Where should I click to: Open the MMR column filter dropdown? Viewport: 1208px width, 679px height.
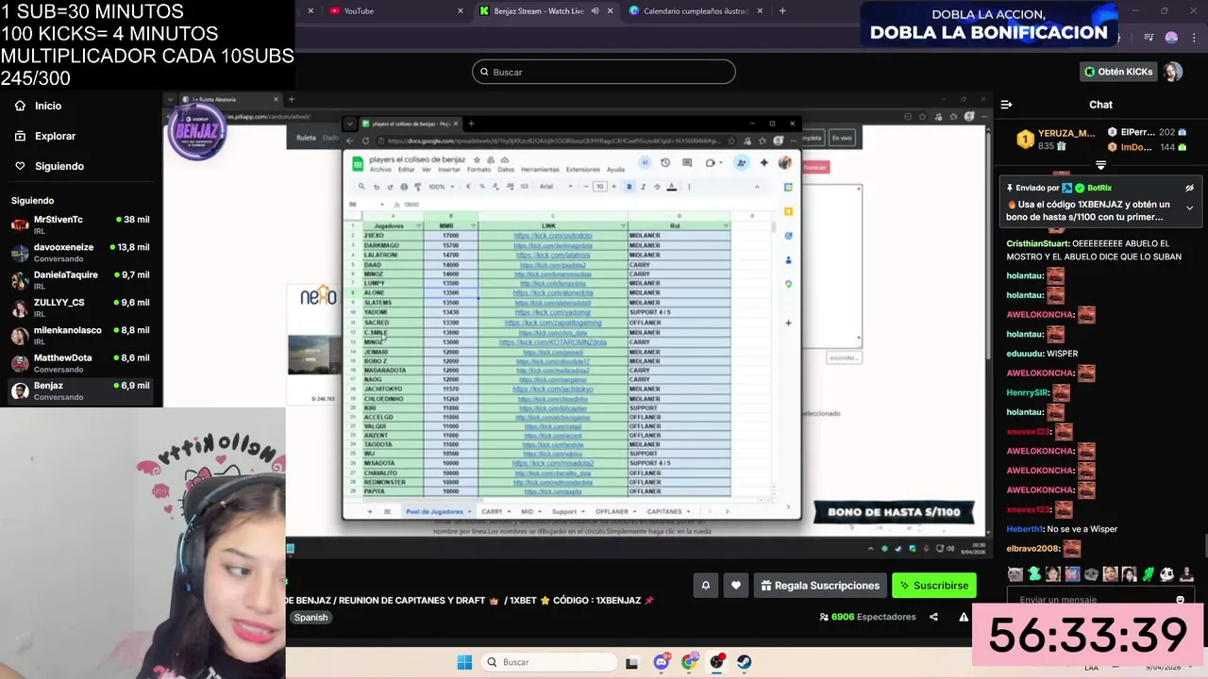click(x=472, y=225)
